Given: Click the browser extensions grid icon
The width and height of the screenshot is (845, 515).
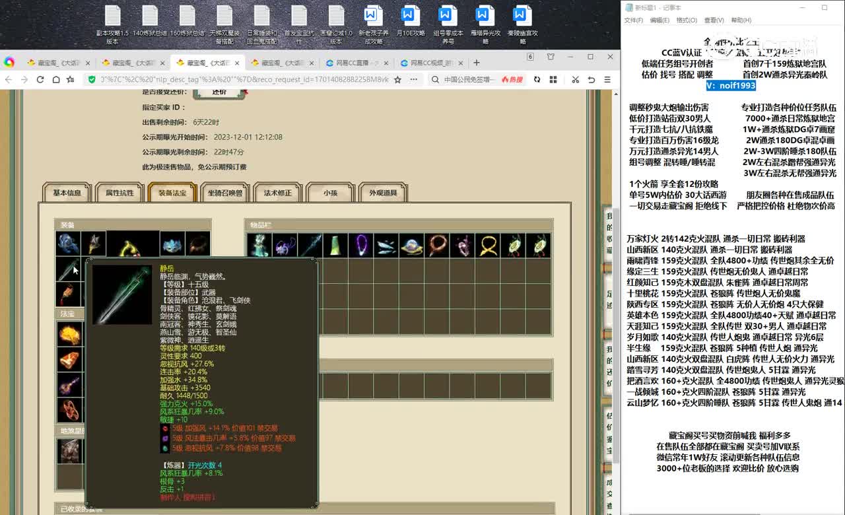Looking at the screenshot, I should [x=552, y=79].
